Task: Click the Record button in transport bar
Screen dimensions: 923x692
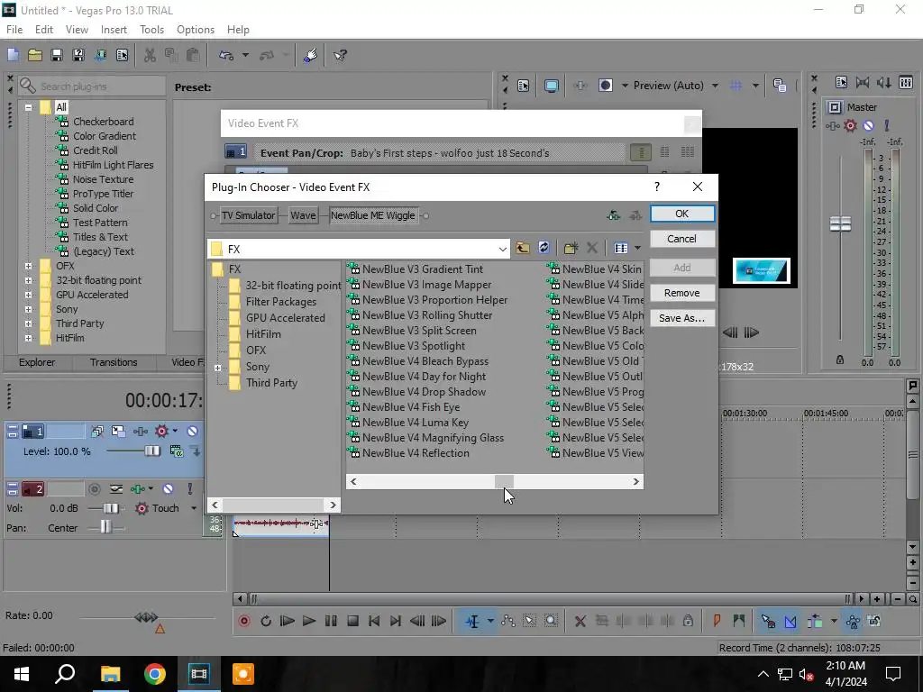Action: click(x=244, y=621)
